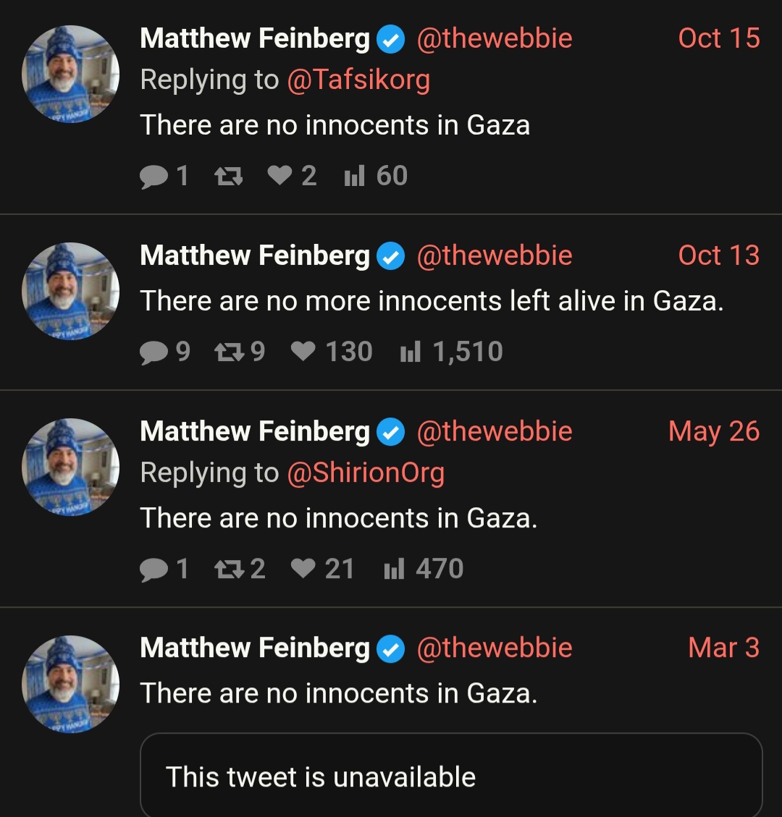Open the @ShirionOrg mention link
Image resolution: width=782 pixels, height=817 pixels.
tap(366, 473)
